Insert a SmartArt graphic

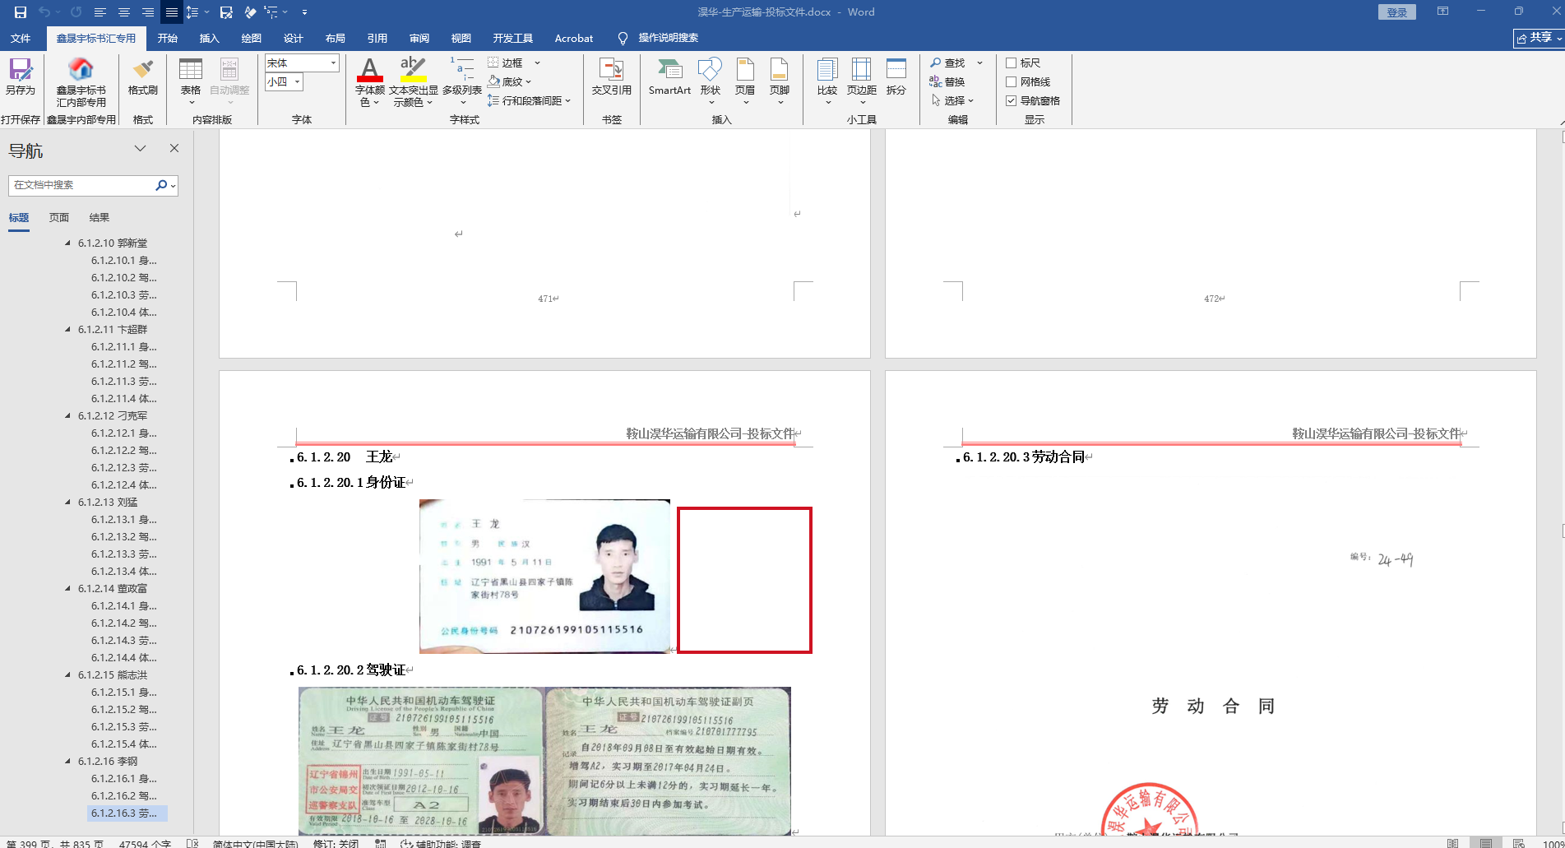click(x=669, y=76)
